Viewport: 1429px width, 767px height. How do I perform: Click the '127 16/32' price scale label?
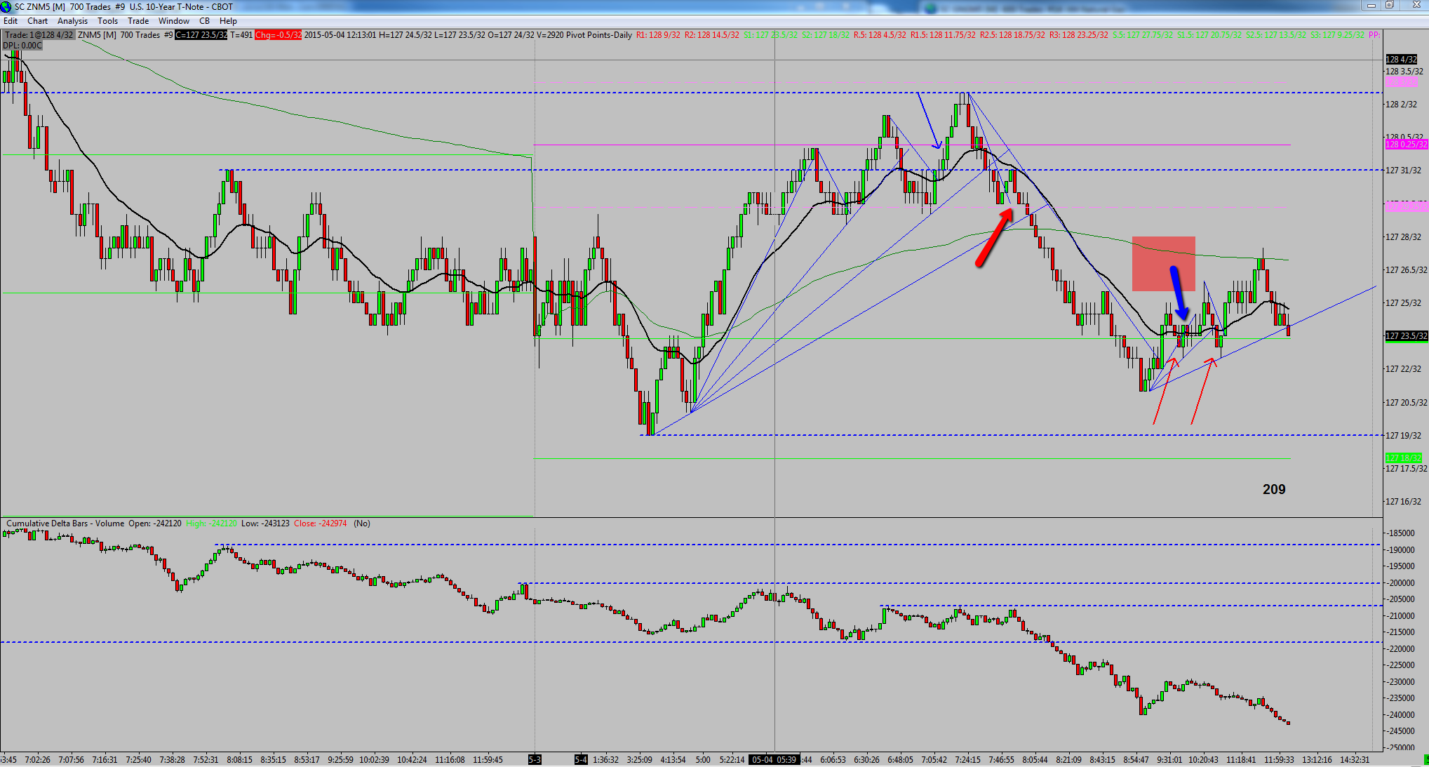pyautogui.click(x=1404, y=502)
